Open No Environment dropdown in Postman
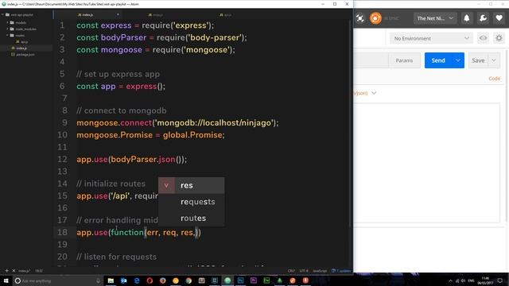The height and width of the screenshot is (286, 509). [x=431, y=38]
